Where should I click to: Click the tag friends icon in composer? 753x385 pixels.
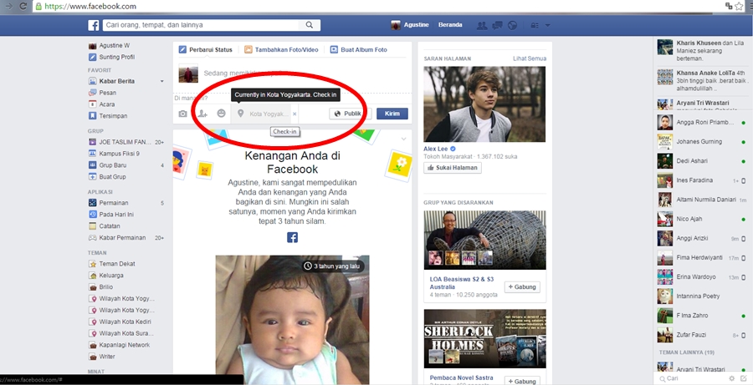[202, 114]
